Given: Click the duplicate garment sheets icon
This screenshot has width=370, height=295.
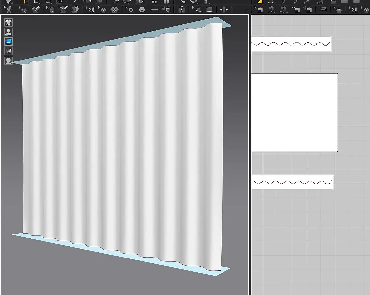Looking at the screenshot, I should [75, 10].
